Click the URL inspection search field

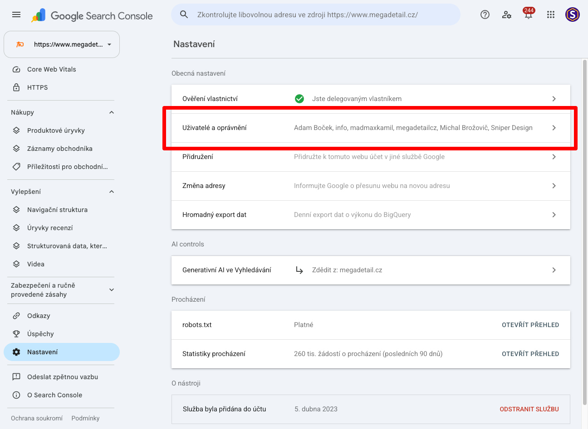[316, 14]
